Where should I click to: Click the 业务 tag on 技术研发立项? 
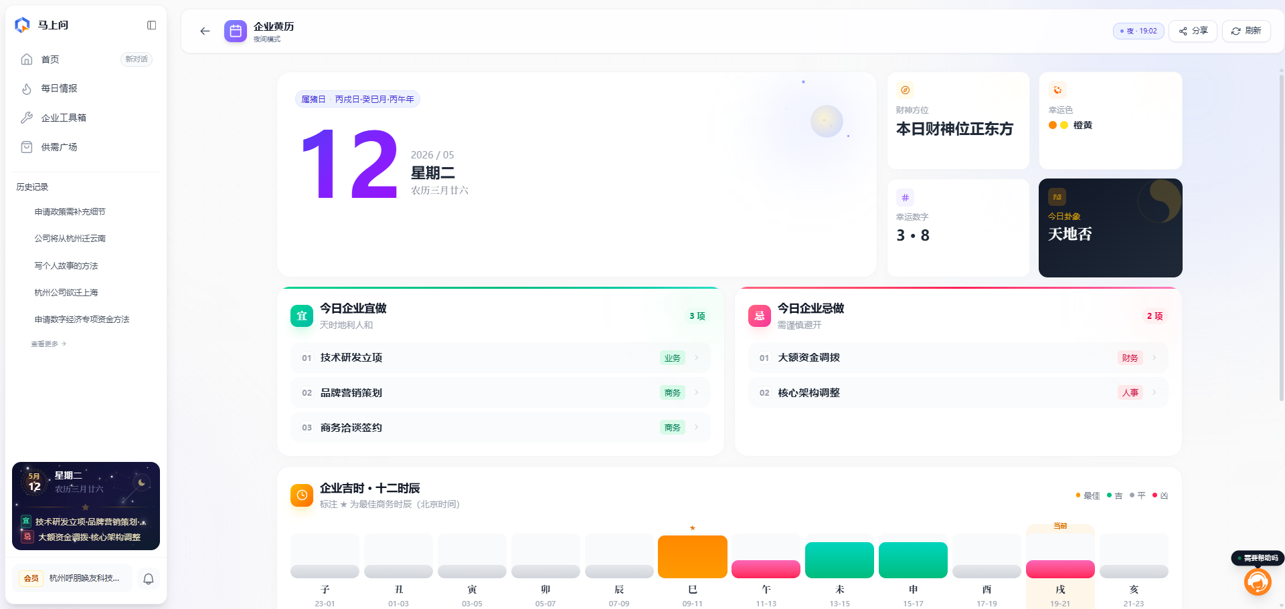coord(673,358)
